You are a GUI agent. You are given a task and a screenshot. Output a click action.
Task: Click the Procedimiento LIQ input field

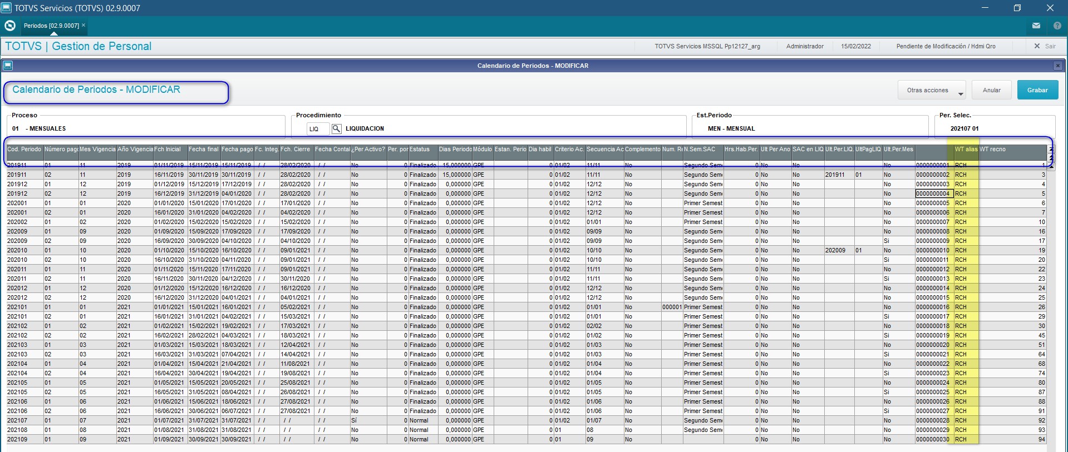coord(318,129)
